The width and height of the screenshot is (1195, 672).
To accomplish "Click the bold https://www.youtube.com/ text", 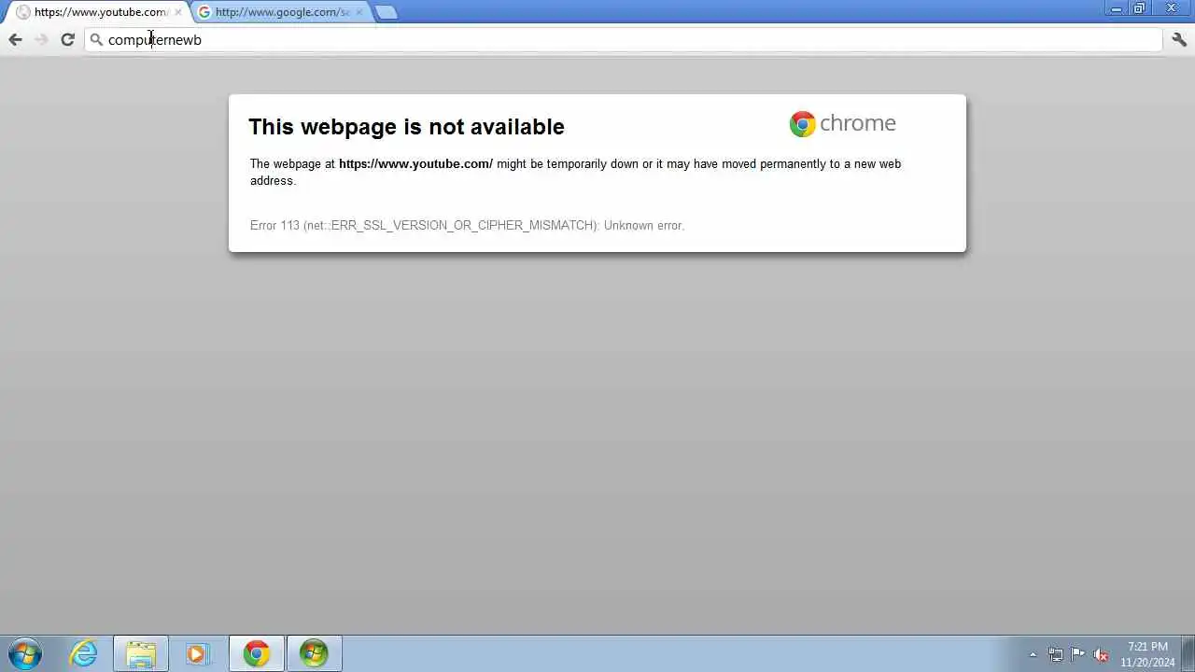I will pos(415,163).
